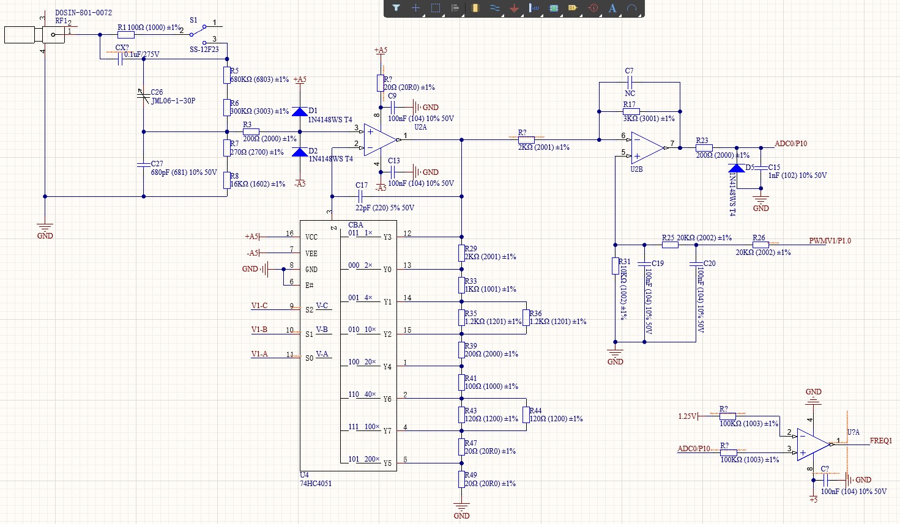The width and height of the screenshot is (900, 524).
Task: Click the S1 switch designator
Action: coord(193,20)
